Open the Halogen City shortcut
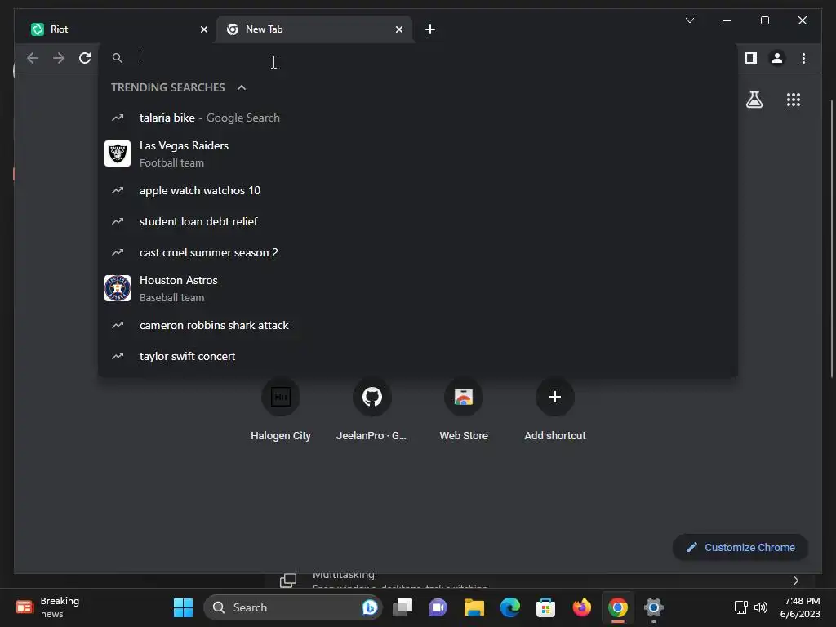 point(281,410)
